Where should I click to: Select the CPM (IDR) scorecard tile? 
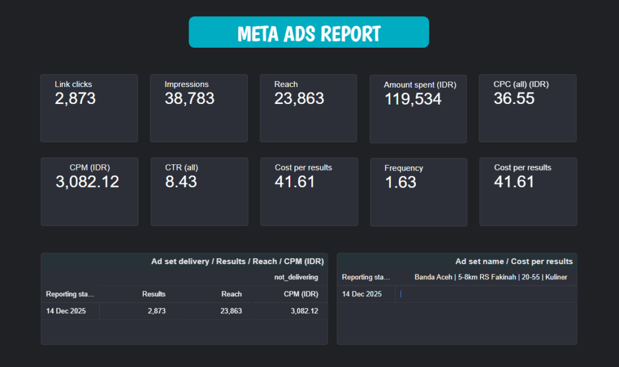point(89,192)
